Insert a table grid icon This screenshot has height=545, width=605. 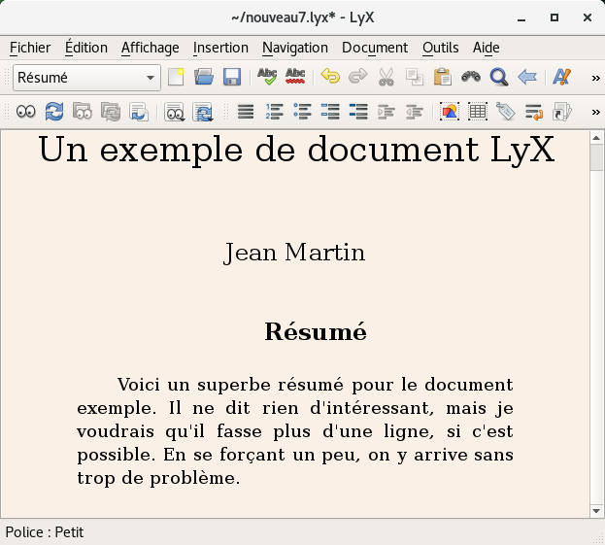478,112
